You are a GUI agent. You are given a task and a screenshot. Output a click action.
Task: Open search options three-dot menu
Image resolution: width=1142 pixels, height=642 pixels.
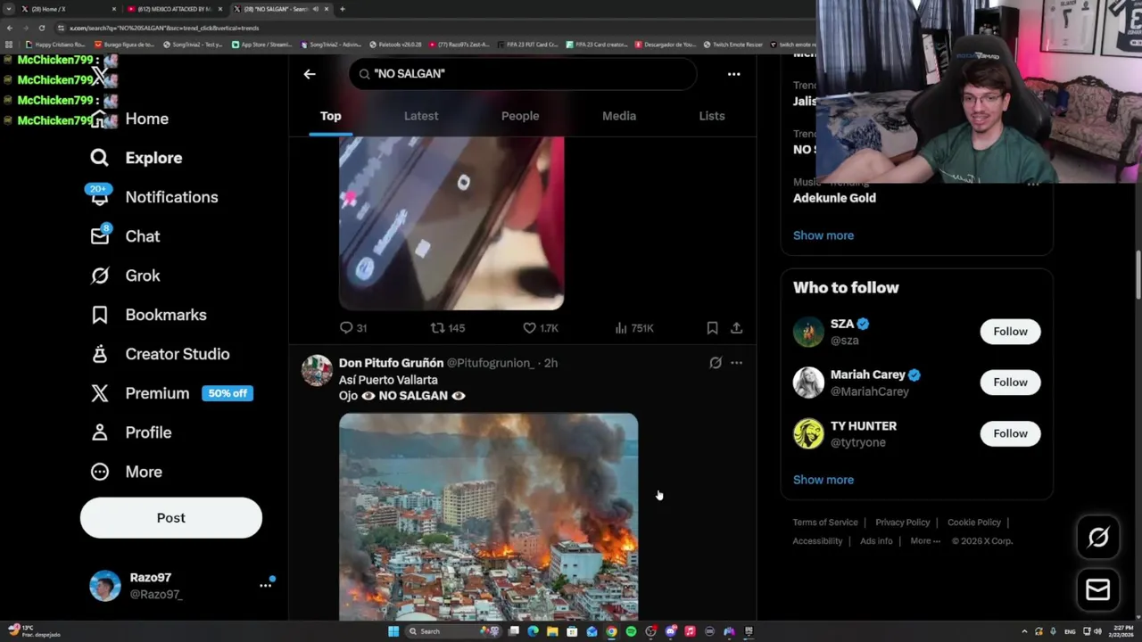pyautogui.click(x=733, y=74)
